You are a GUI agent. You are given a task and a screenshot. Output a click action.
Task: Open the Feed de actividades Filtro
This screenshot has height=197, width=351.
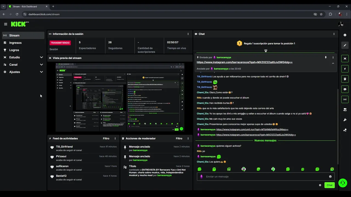point(106,138)
